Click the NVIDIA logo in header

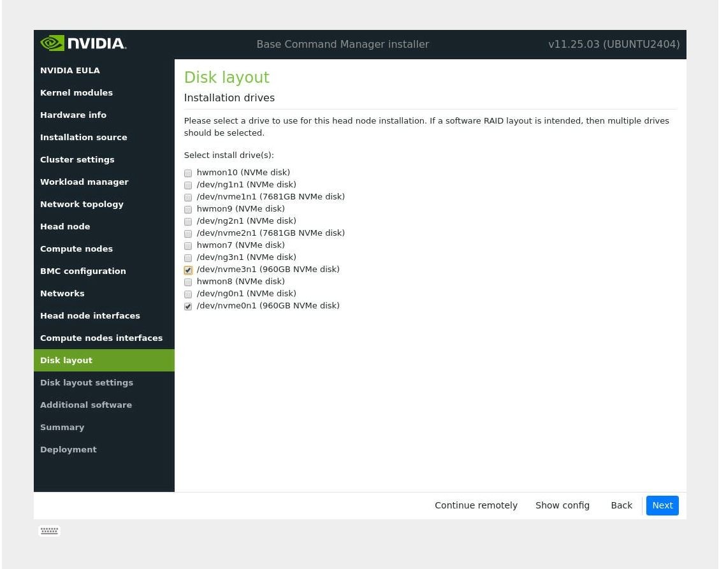click(x=84, y=43)
